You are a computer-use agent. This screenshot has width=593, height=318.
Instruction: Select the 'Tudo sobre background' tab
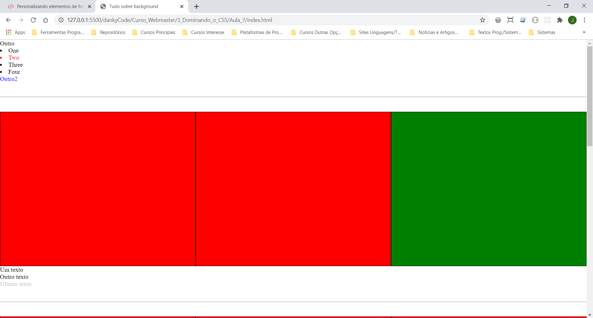tap(142, 6)
